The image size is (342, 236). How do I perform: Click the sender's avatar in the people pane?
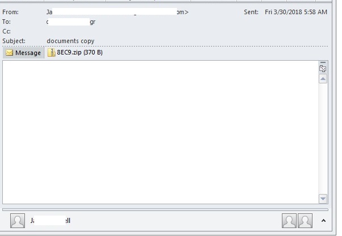click(x=18, y=221)
